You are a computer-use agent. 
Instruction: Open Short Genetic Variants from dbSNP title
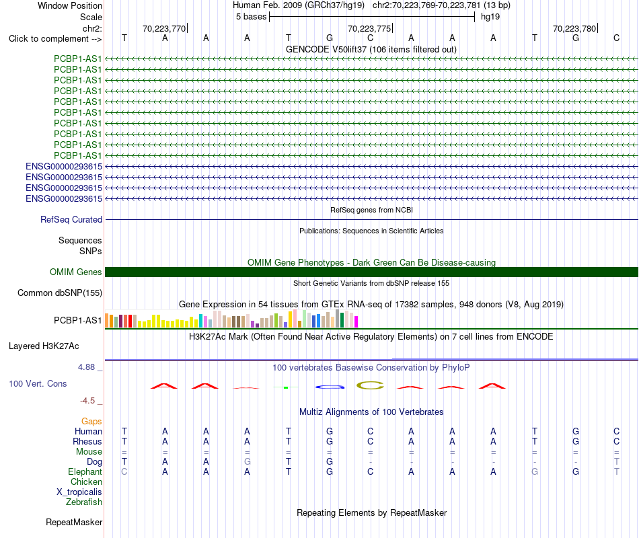tap(371, 283)
